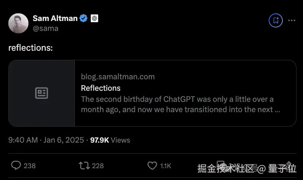Viewport: 303px width, 180px height.
Task: Click the reply speech bubble icon
Action: coord(16,165)
